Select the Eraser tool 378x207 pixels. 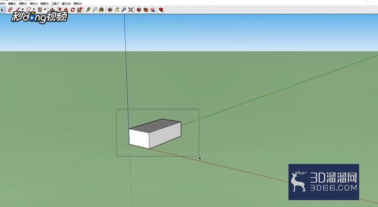[10, 10]
